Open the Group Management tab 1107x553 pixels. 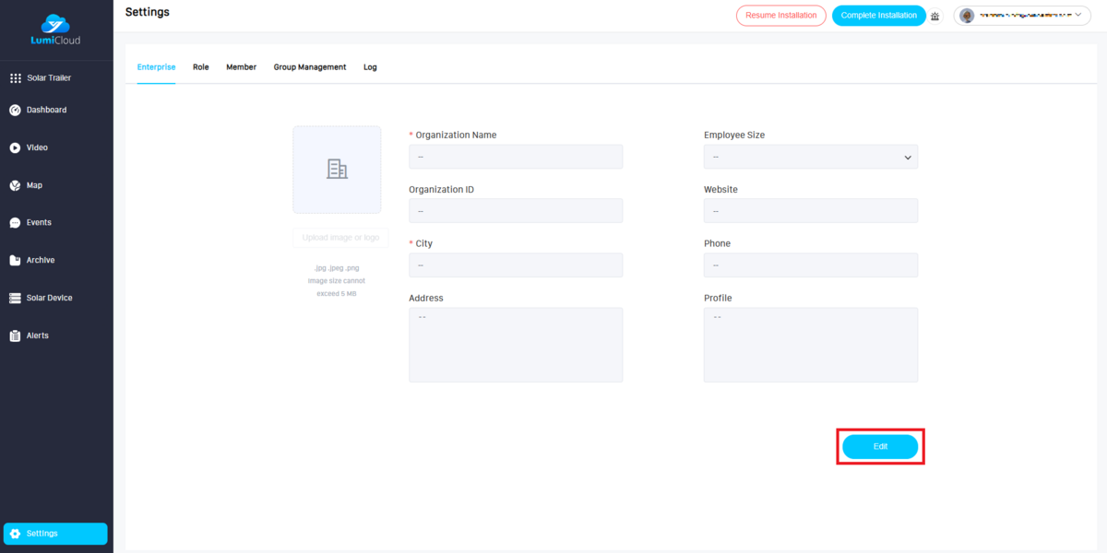pyautogui.click(x=310, y=67)
